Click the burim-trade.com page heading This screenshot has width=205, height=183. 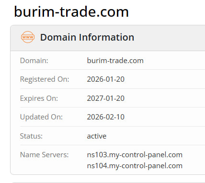click(71, 12)
